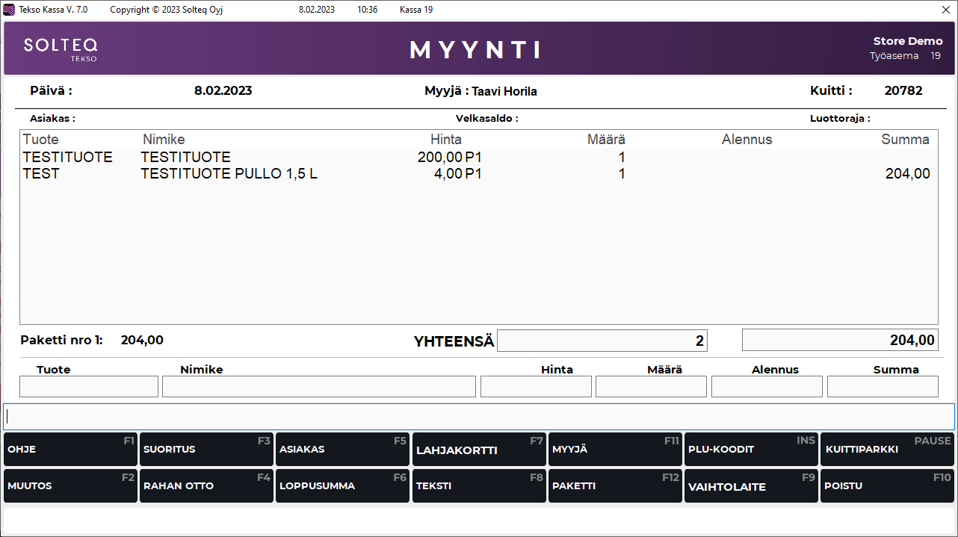Select the RAHAN OTTO button
This screenshot has width=958, height=537.
pyautogui.click(x=205, y=486)
